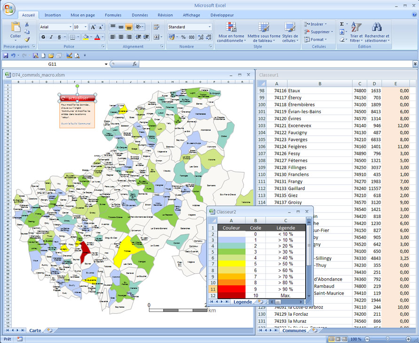The height and width of the screenshot is (343, 419).
Task: Select column B header in Classeur1
Action: tap(320, 84)
